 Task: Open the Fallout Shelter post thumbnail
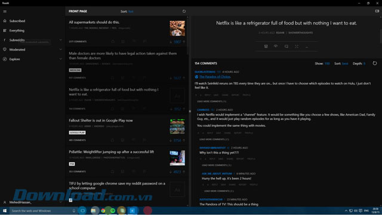(177, 126)
